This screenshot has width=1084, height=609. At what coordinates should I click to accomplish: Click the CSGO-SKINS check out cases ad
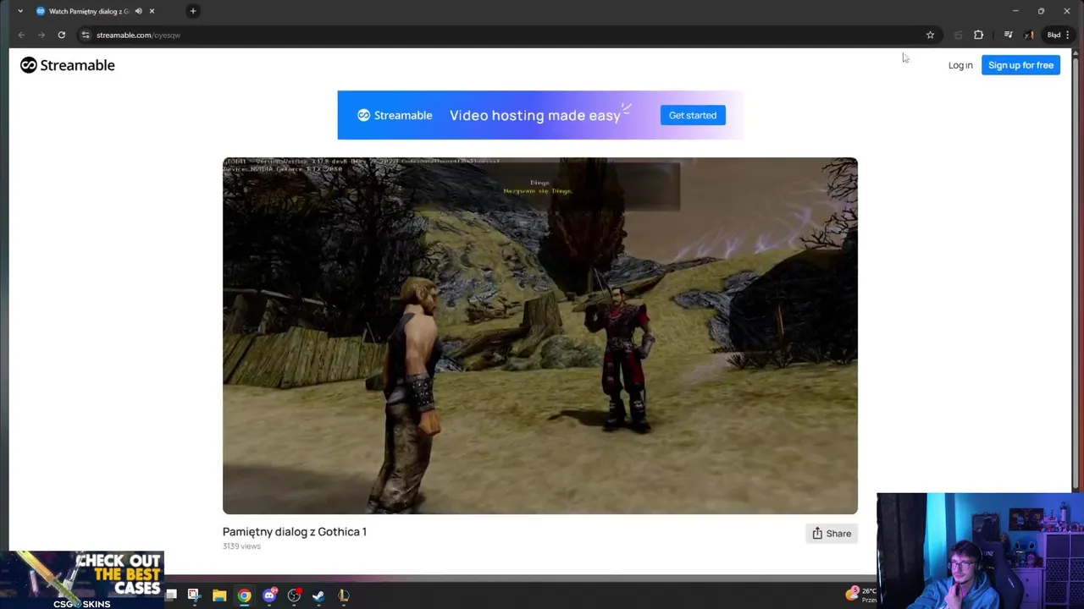click(82, 580)
